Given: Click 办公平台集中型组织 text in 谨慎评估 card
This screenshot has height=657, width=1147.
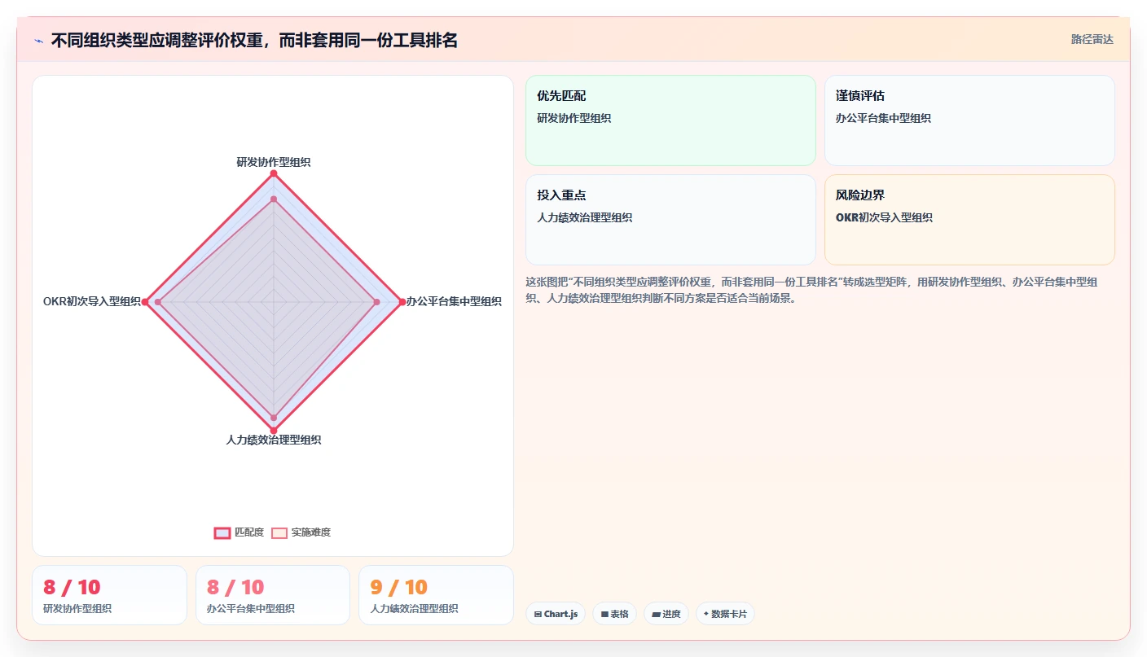Looking at the screenshot, I should [883, 118].
